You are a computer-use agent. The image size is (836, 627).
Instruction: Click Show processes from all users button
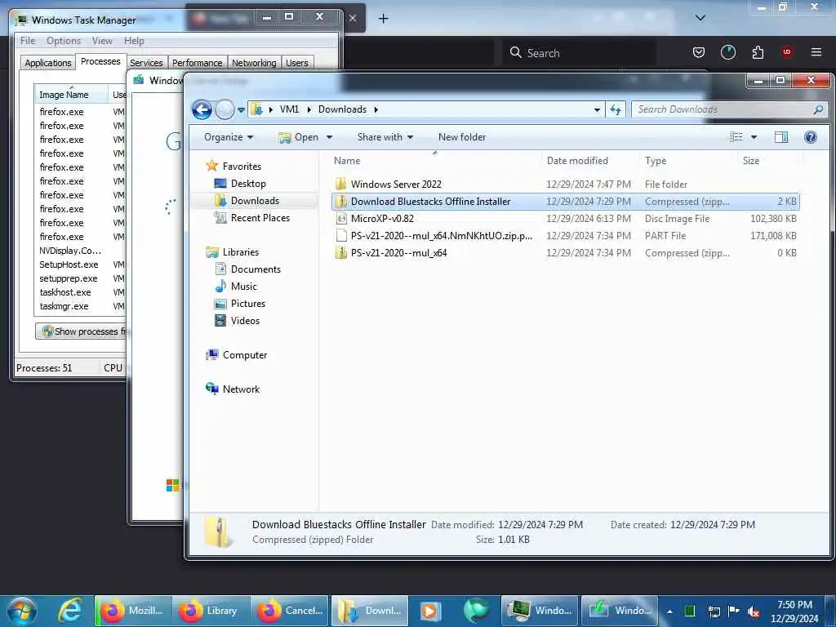(x=81, y=331)
